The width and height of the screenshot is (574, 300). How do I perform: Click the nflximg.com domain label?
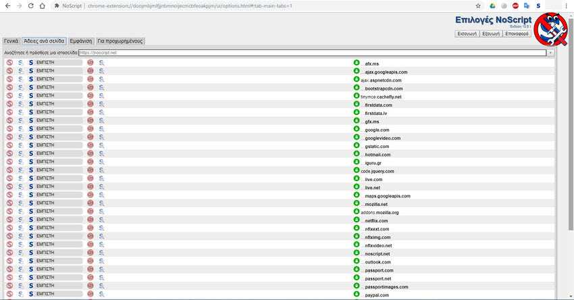tap(377, 237)
